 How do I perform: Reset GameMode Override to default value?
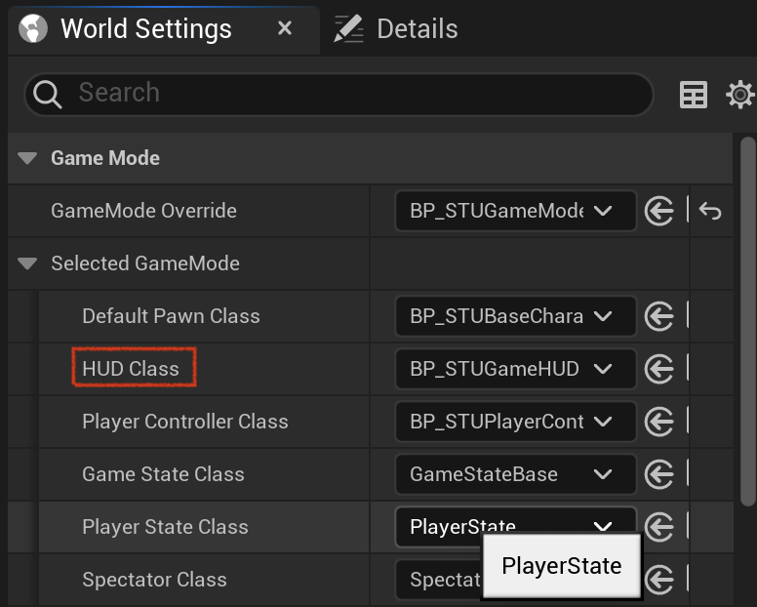pos(710,211)
